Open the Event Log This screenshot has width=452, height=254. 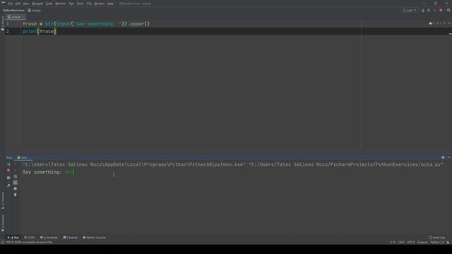coord(437,238)
